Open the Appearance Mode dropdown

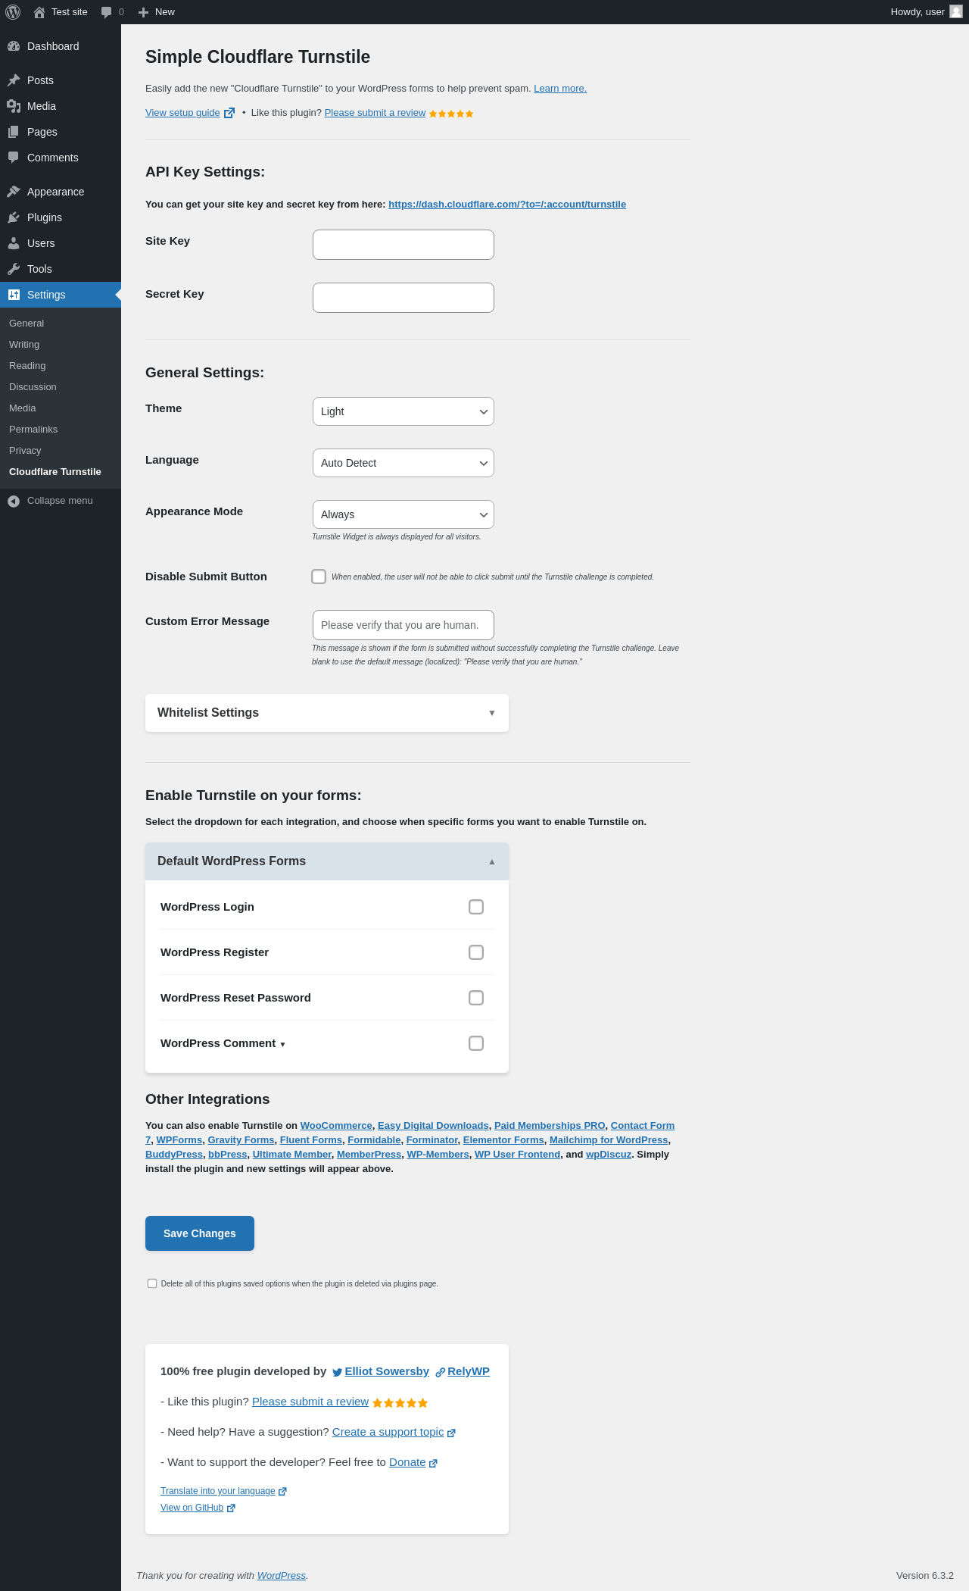click(403, 514)
